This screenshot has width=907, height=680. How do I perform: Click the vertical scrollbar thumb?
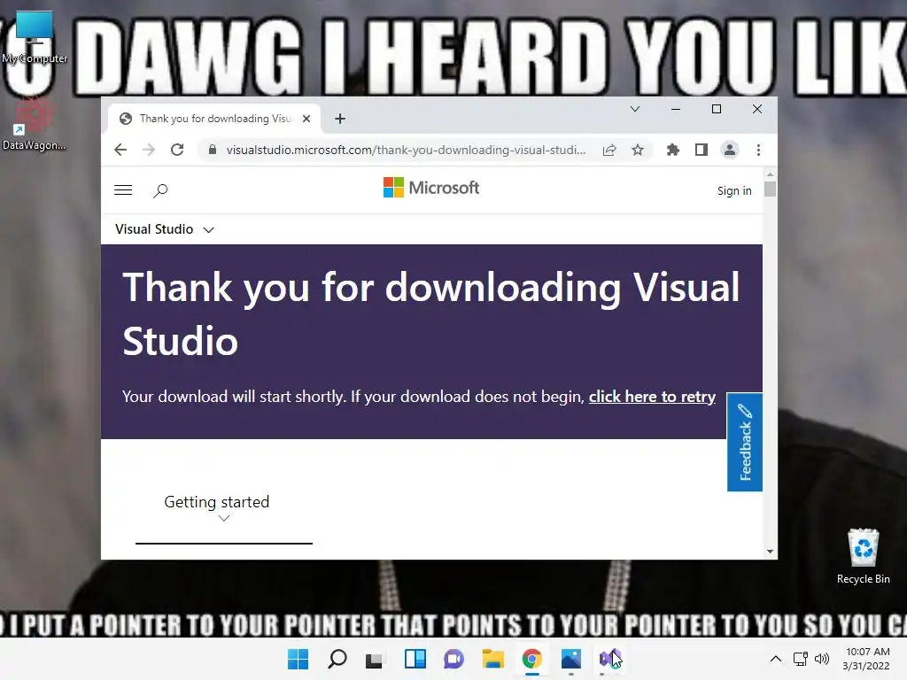[x=770, y=189]
